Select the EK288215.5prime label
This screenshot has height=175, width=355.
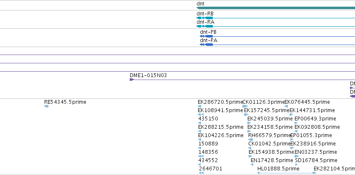point(221,127)
